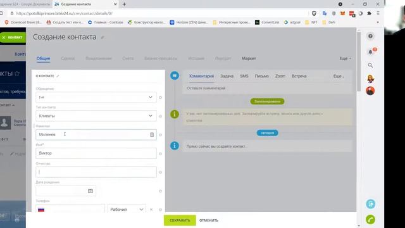Click the gear icon beside Тип контакта field
Screen dimensions: 405x228
160,116
